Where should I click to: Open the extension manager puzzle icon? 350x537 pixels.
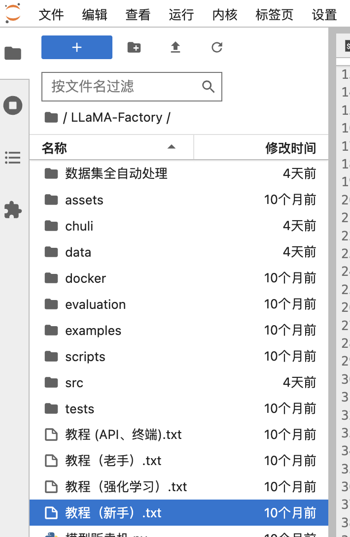coord(13,210)
